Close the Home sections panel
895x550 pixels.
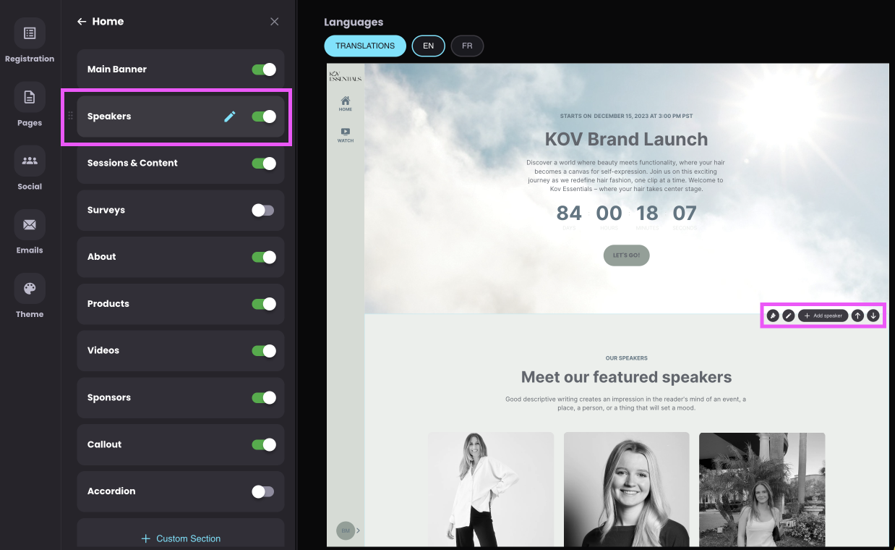(275, 22)
